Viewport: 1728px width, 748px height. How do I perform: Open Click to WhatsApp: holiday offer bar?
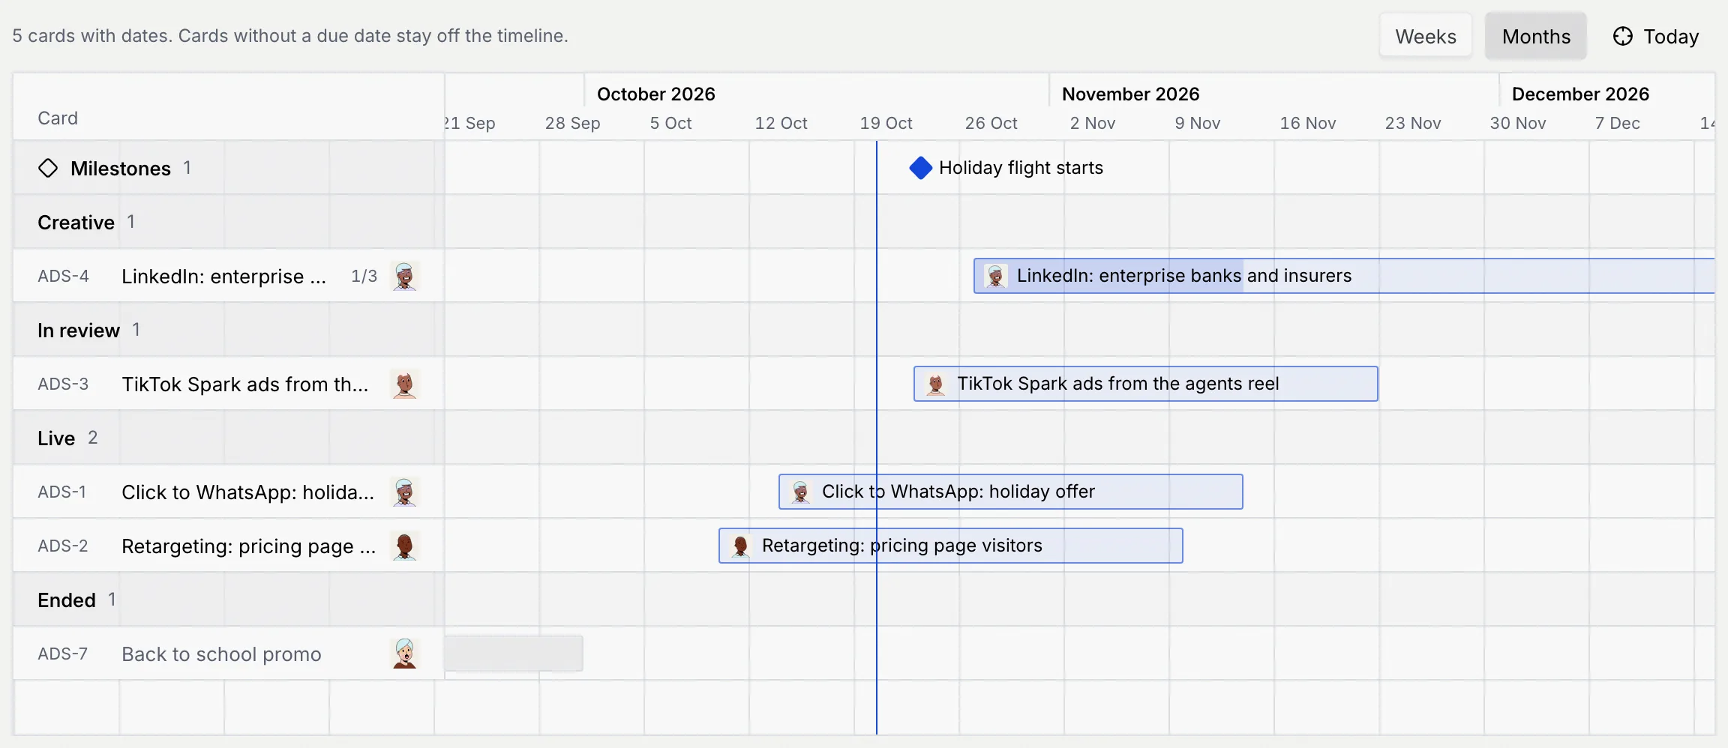1011,492
